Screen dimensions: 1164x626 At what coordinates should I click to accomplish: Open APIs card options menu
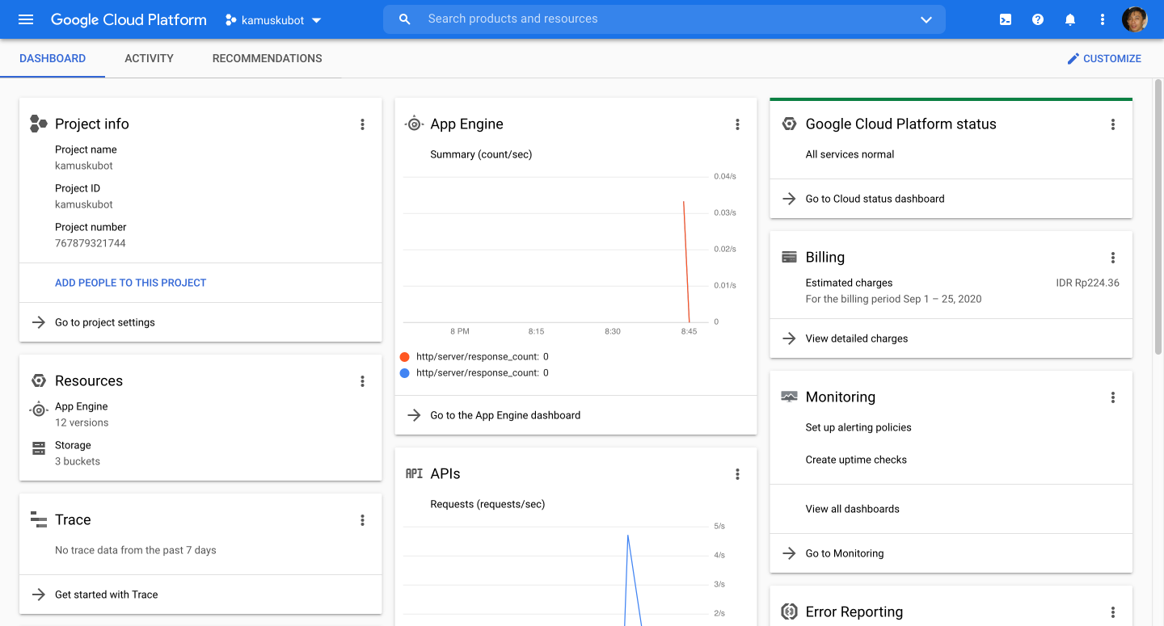click(737, 474)
